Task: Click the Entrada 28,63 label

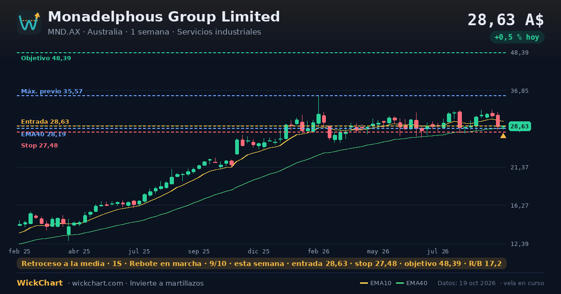Action: 45,122
